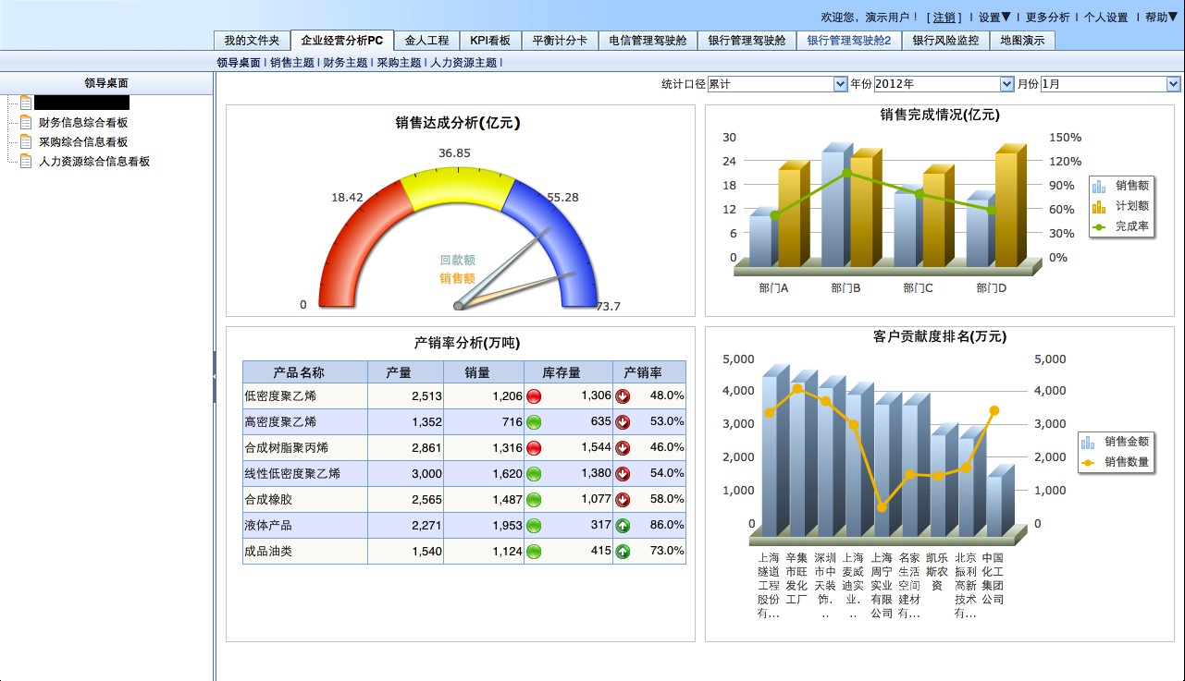Click the 注销 logout link
Image resolution: width=1185 pixels, height=681 pixels.
point(944,18)
